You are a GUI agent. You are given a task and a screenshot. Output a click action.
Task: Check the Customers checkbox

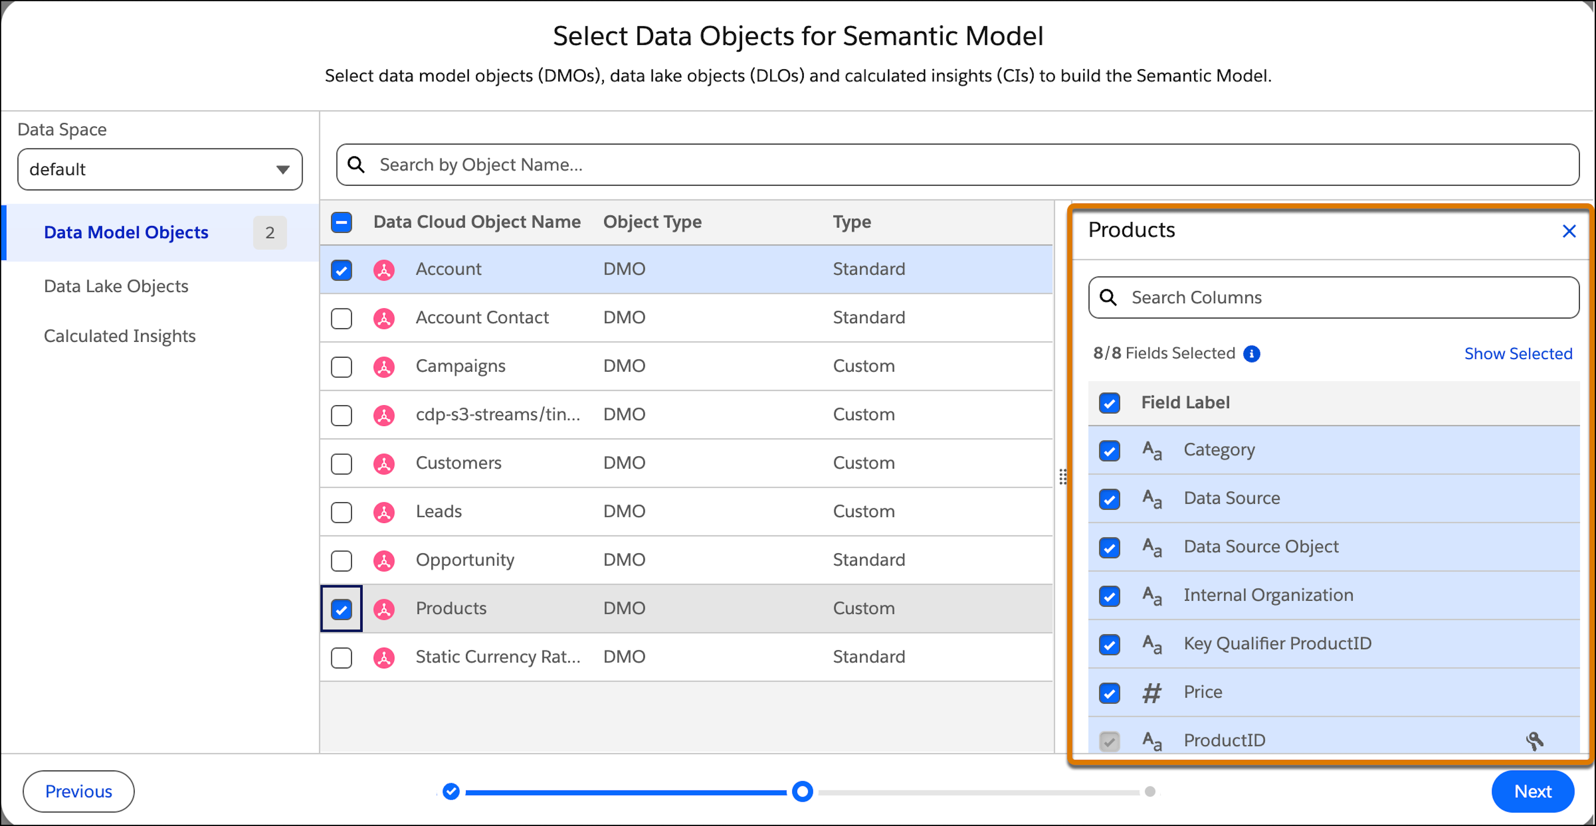click(x=342, y=464)
